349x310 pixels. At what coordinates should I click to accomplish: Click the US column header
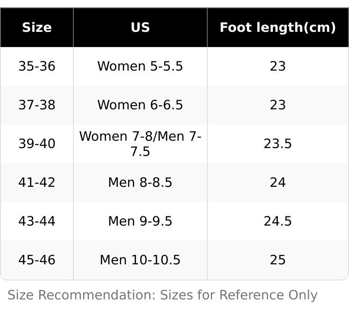click(140, 28)
